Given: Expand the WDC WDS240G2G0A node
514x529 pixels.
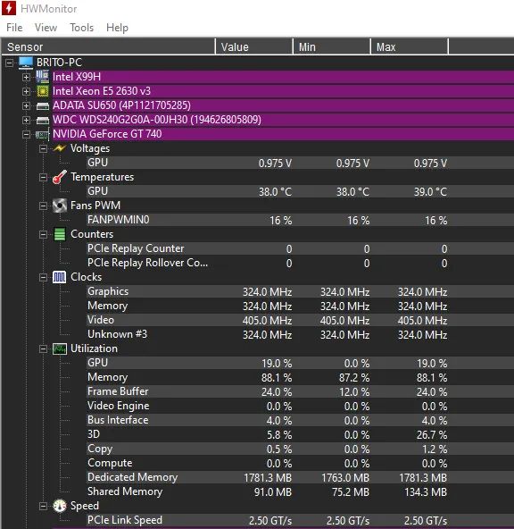Looking at the screenshot, I should (26, 120).
